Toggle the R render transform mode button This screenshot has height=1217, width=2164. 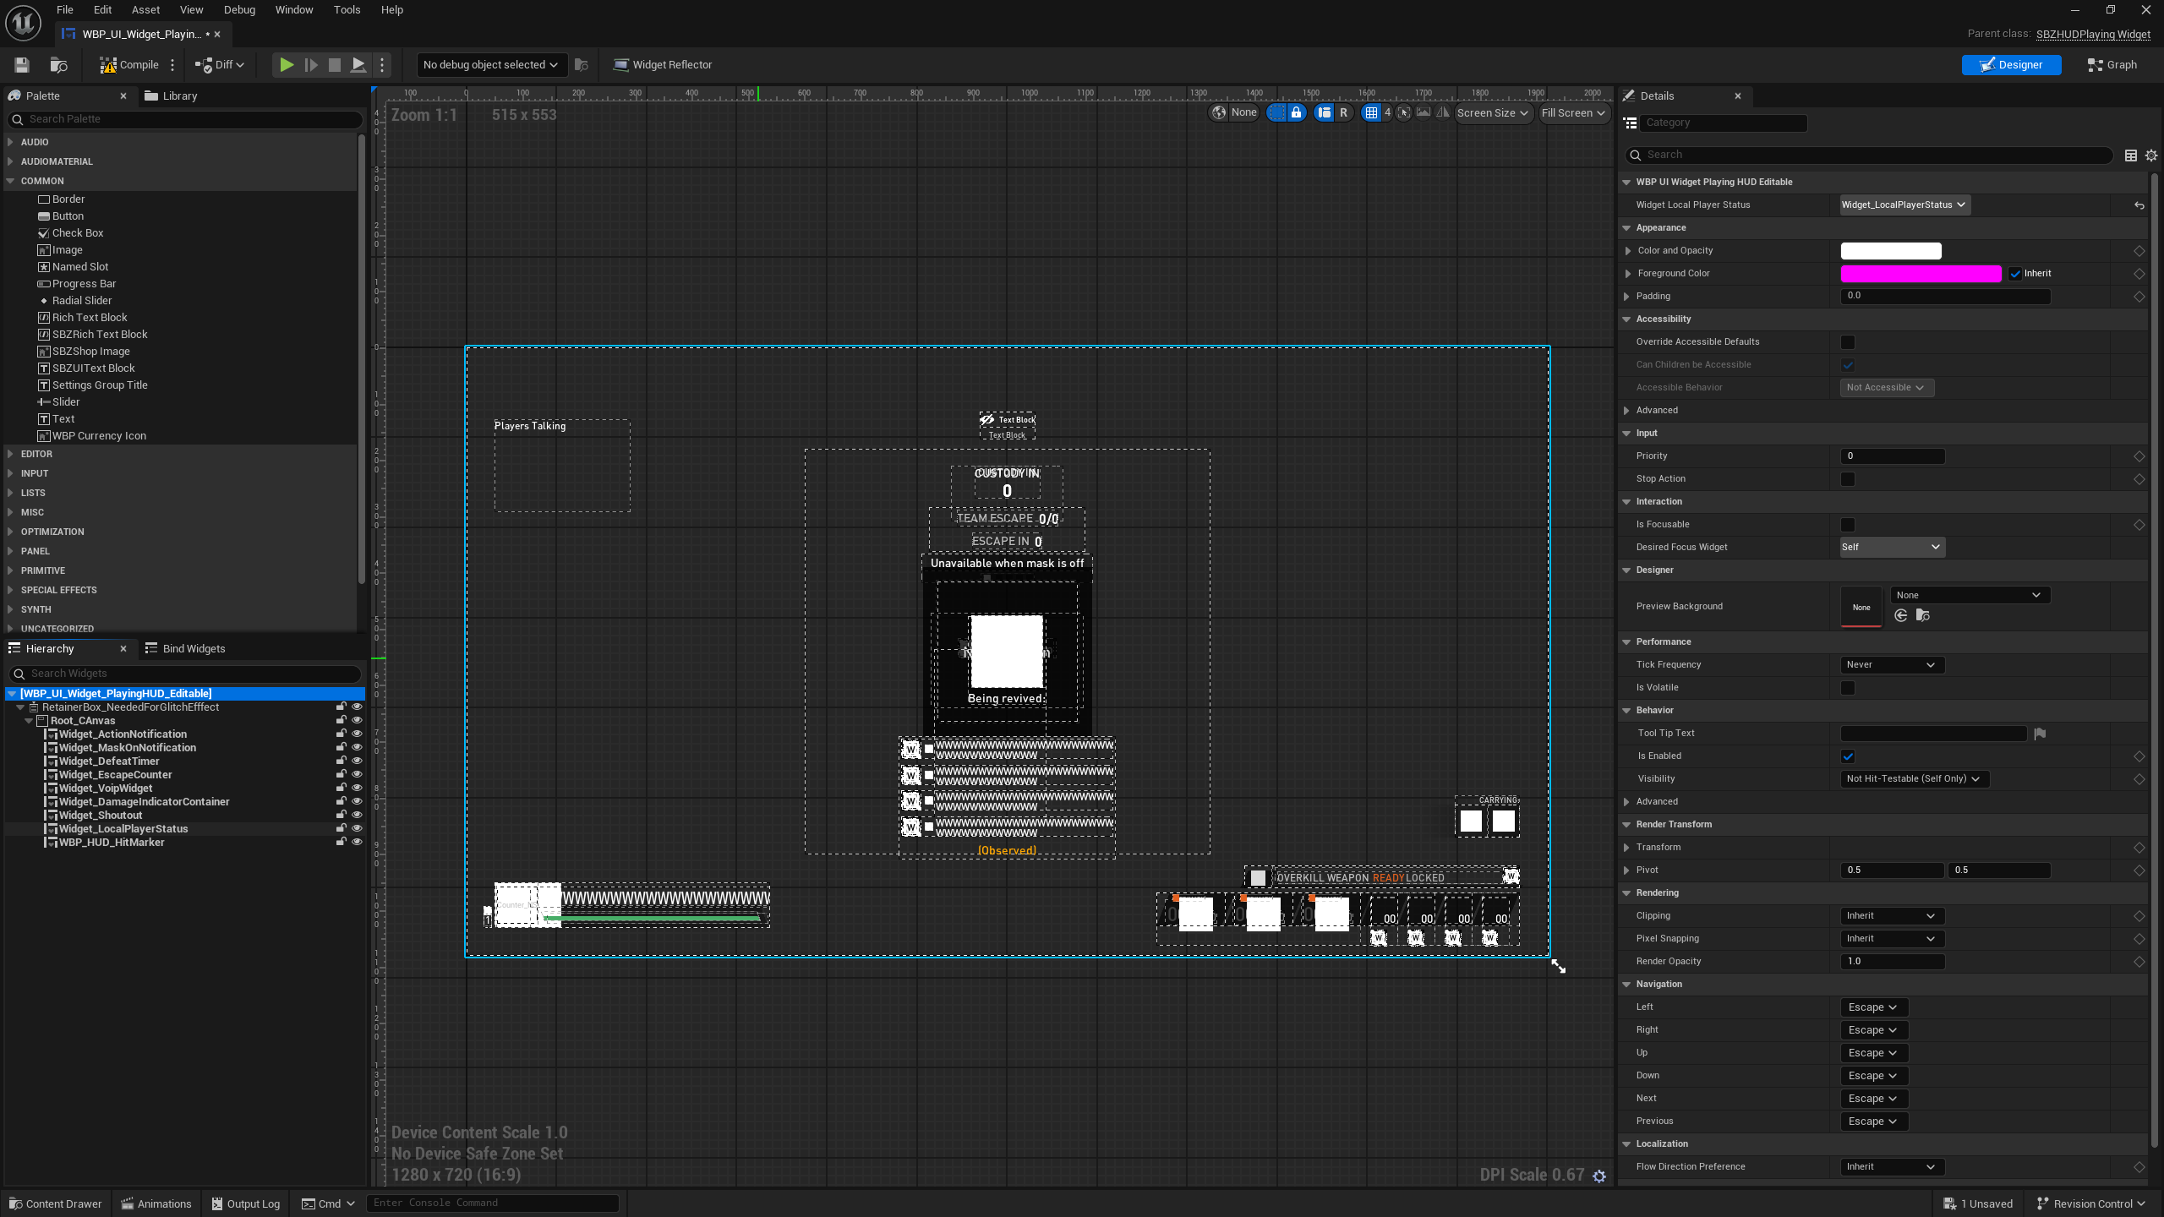click(x=1343, y=112)
